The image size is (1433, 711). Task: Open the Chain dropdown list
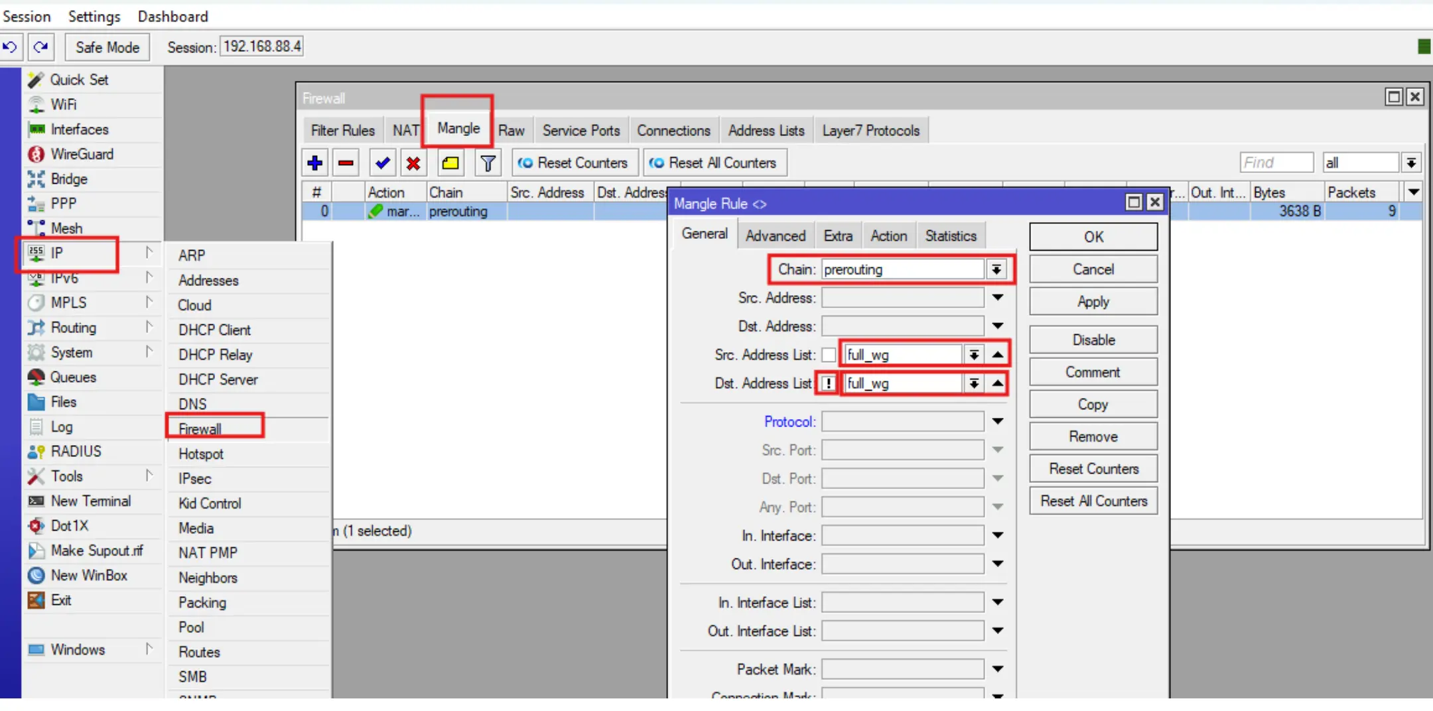[x=996, y=269]
